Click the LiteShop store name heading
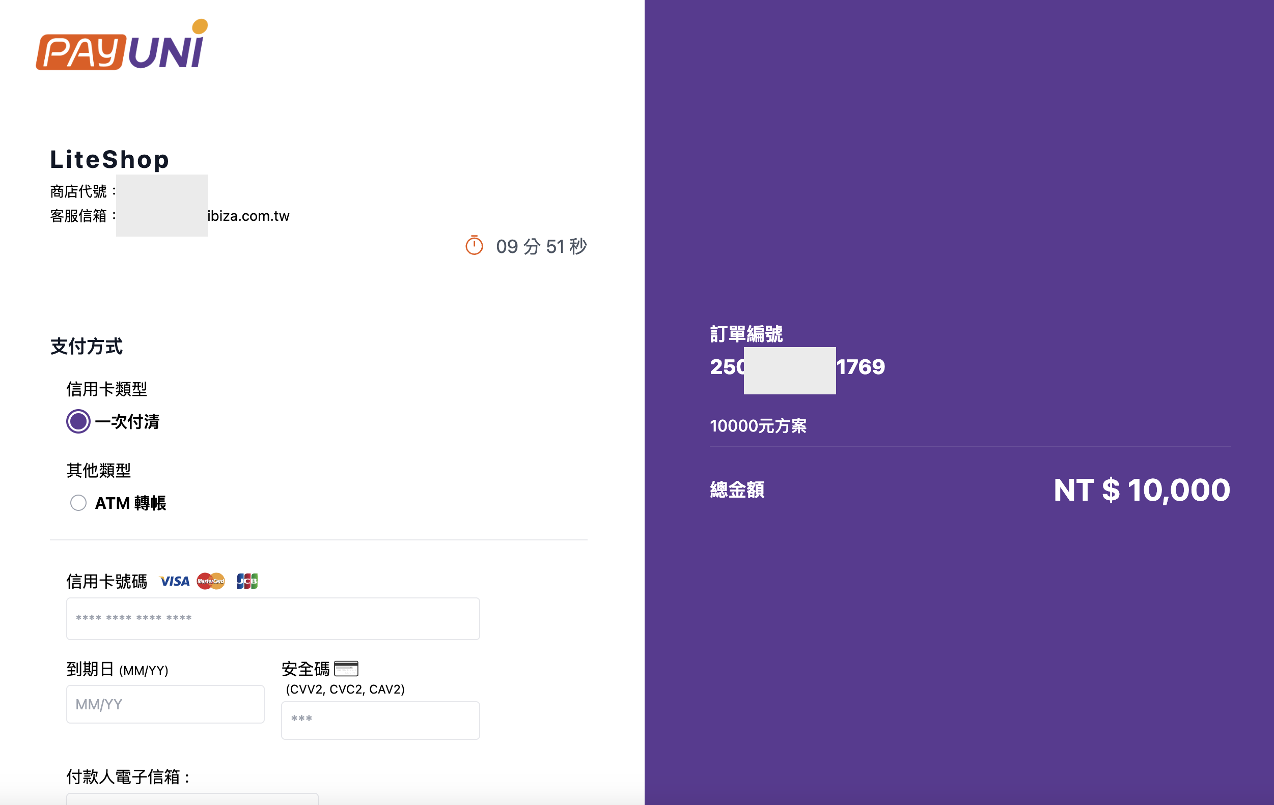The height and width of the screenshot is (805, 1274). [x=109, y=160]
